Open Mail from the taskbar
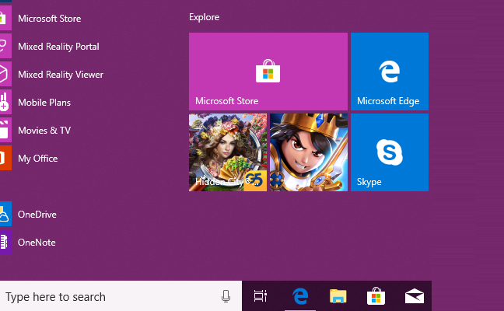This screenshot has width=504, height=311. (415, 296)
